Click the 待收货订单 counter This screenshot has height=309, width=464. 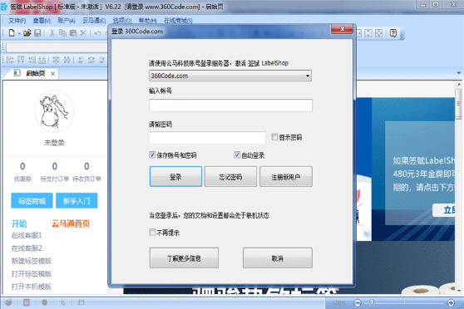tap(86, 171)
